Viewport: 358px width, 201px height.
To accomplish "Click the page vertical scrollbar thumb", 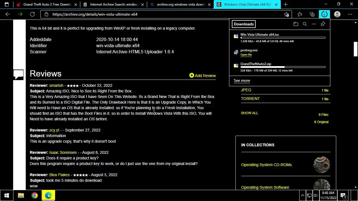I will [355, 49].
